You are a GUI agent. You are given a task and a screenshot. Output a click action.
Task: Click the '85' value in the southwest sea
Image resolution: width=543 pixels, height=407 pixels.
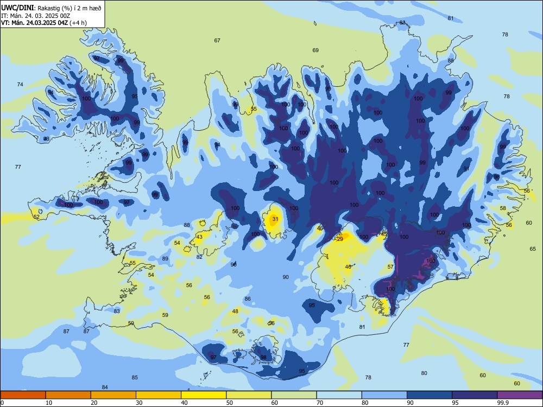(135, 377)
